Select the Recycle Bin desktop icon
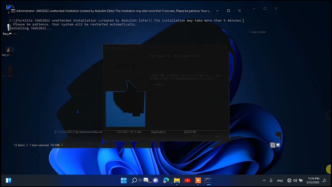Image resolution: width=332 pixels, height=187 pixels. 10,29
